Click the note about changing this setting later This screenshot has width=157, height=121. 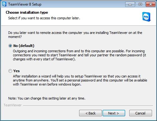point(47,98)
